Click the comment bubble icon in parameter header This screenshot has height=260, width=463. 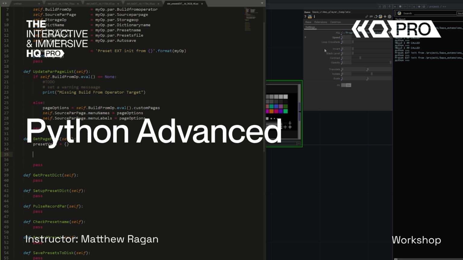point(371,17)
